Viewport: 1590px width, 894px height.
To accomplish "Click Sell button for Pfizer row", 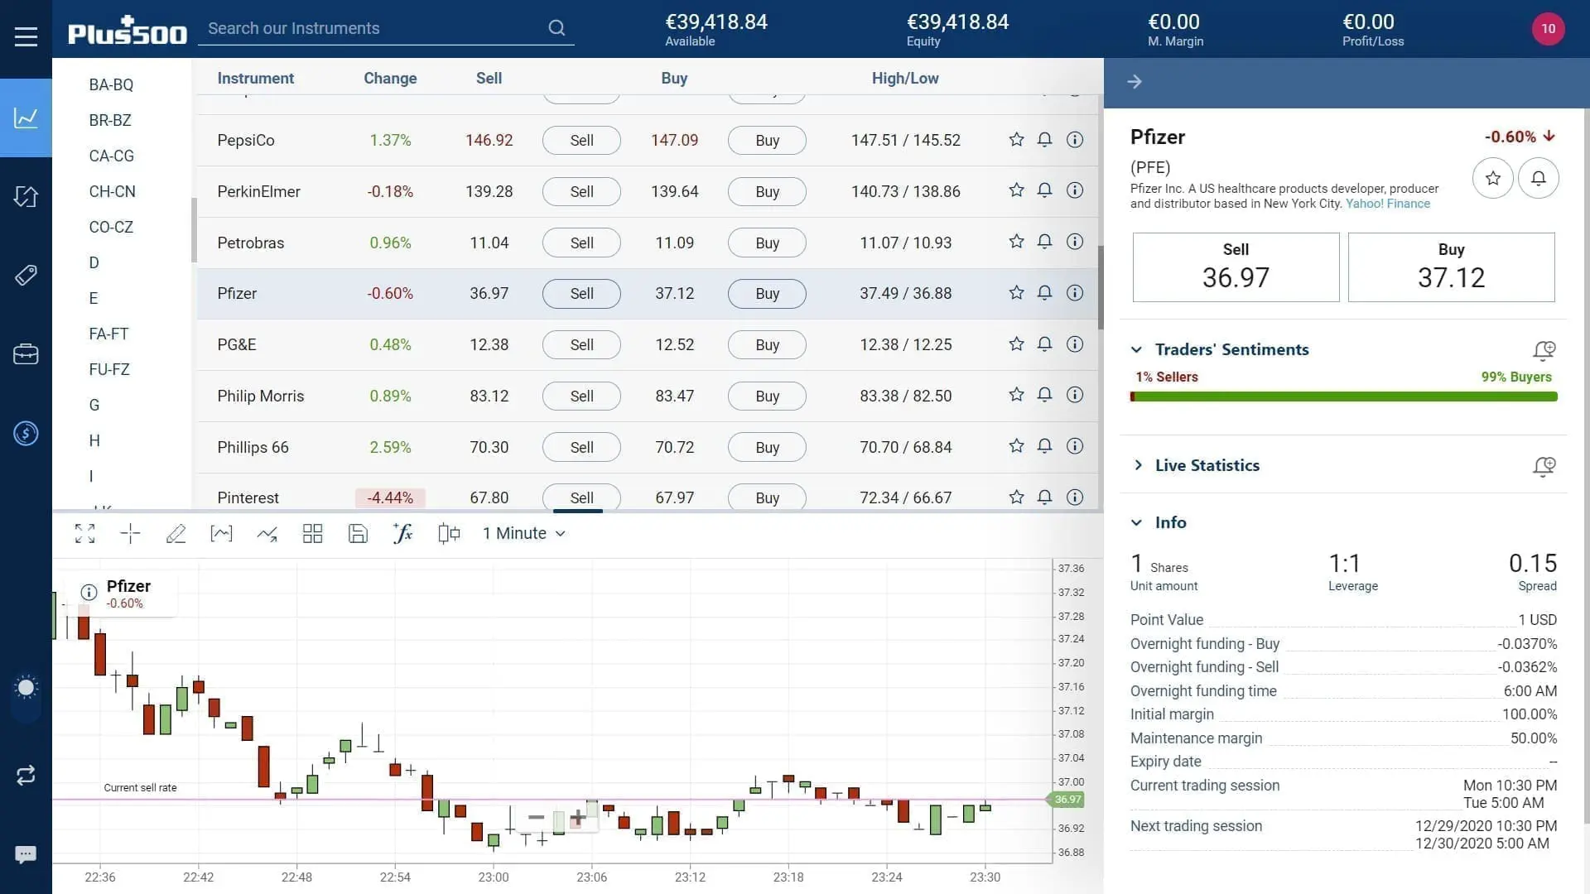I will point(581,293).
